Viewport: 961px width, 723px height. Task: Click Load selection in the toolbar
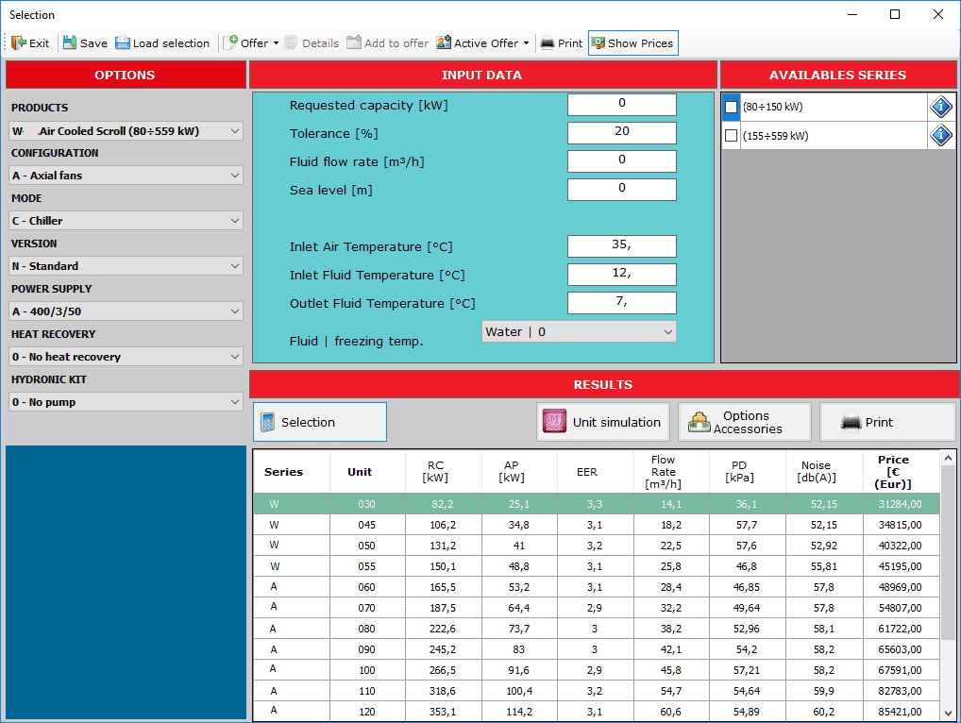pos(162,43)
